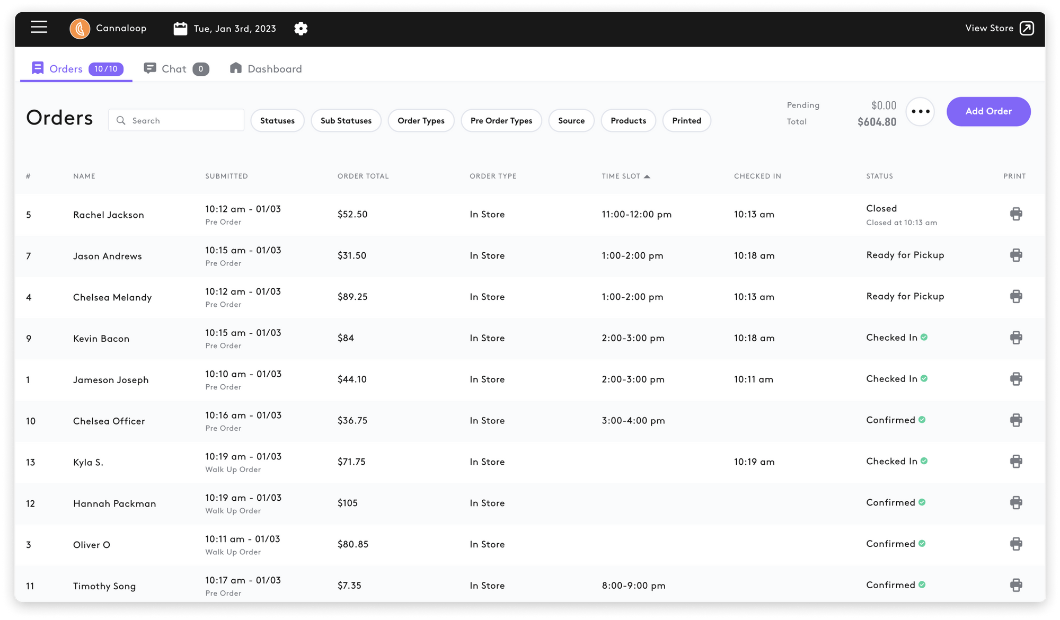Open the calendar date picker
Image resolution: width=1060 pixels, height=620 pixels.
[x=180, y=28]
